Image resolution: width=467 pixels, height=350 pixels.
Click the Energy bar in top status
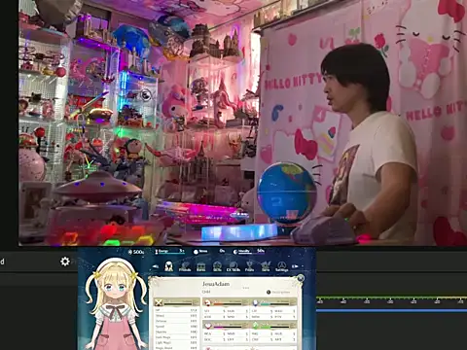click(x=169, y=252)
